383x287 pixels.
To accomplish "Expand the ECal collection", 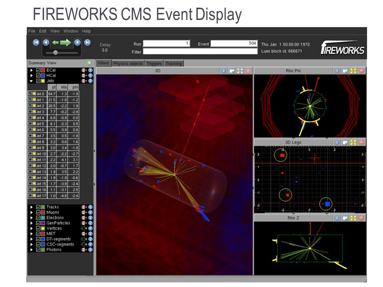I will [31, 70].
